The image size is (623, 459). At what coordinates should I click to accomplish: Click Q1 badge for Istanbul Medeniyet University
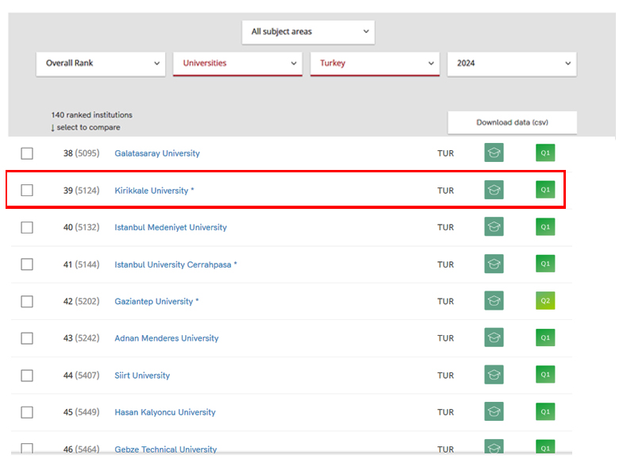545,227
